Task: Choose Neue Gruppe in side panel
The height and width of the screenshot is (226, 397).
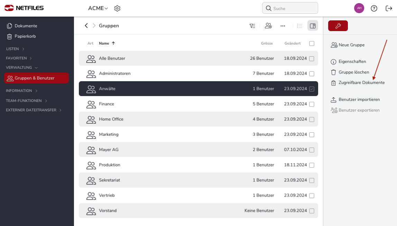Action: pyautogui.click(x=348, y=45)
